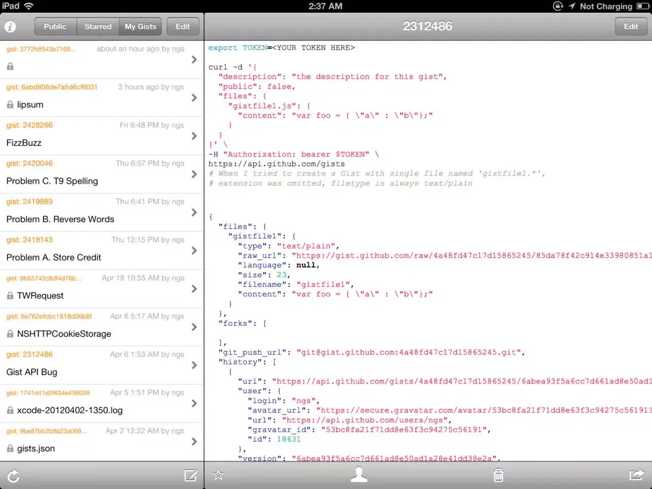Tap the lock icon on xcode-20120402-1350.log

[10, 410]
